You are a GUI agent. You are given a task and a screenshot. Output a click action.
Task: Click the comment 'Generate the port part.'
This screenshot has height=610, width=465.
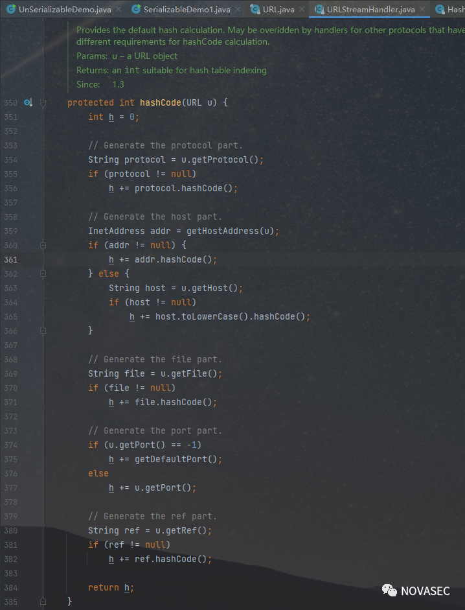155,430
